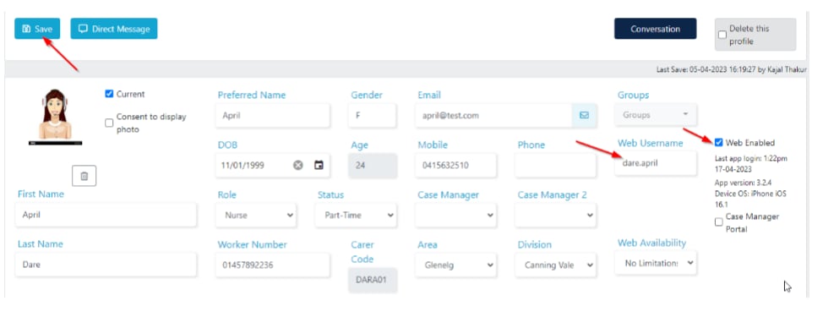
Task: Click the trash icon under the photo
Action: pos(84,177)
